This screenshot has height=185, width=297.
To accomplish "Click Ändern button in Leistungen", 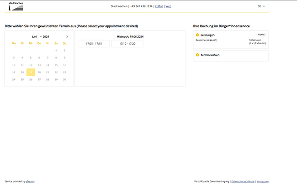I will click(260, 35).
